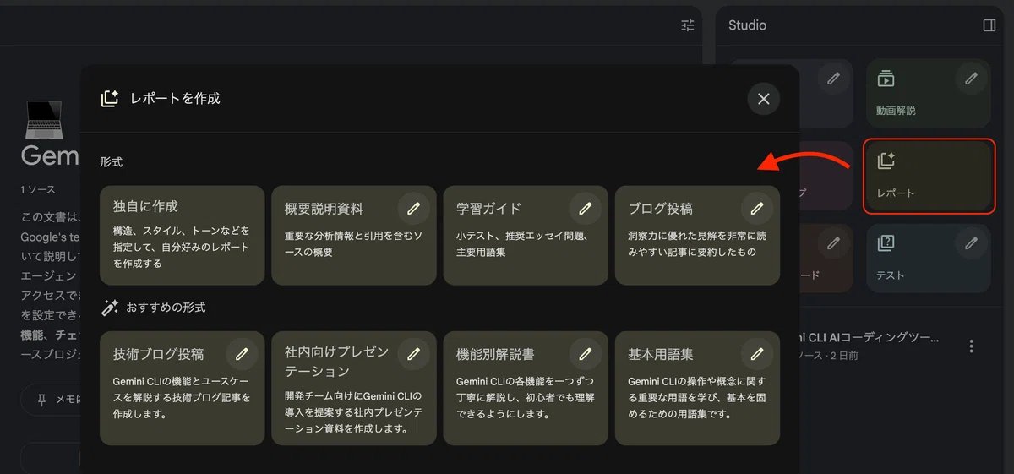Collapse the Studio panel with sidebar icon

coord(989,25)
